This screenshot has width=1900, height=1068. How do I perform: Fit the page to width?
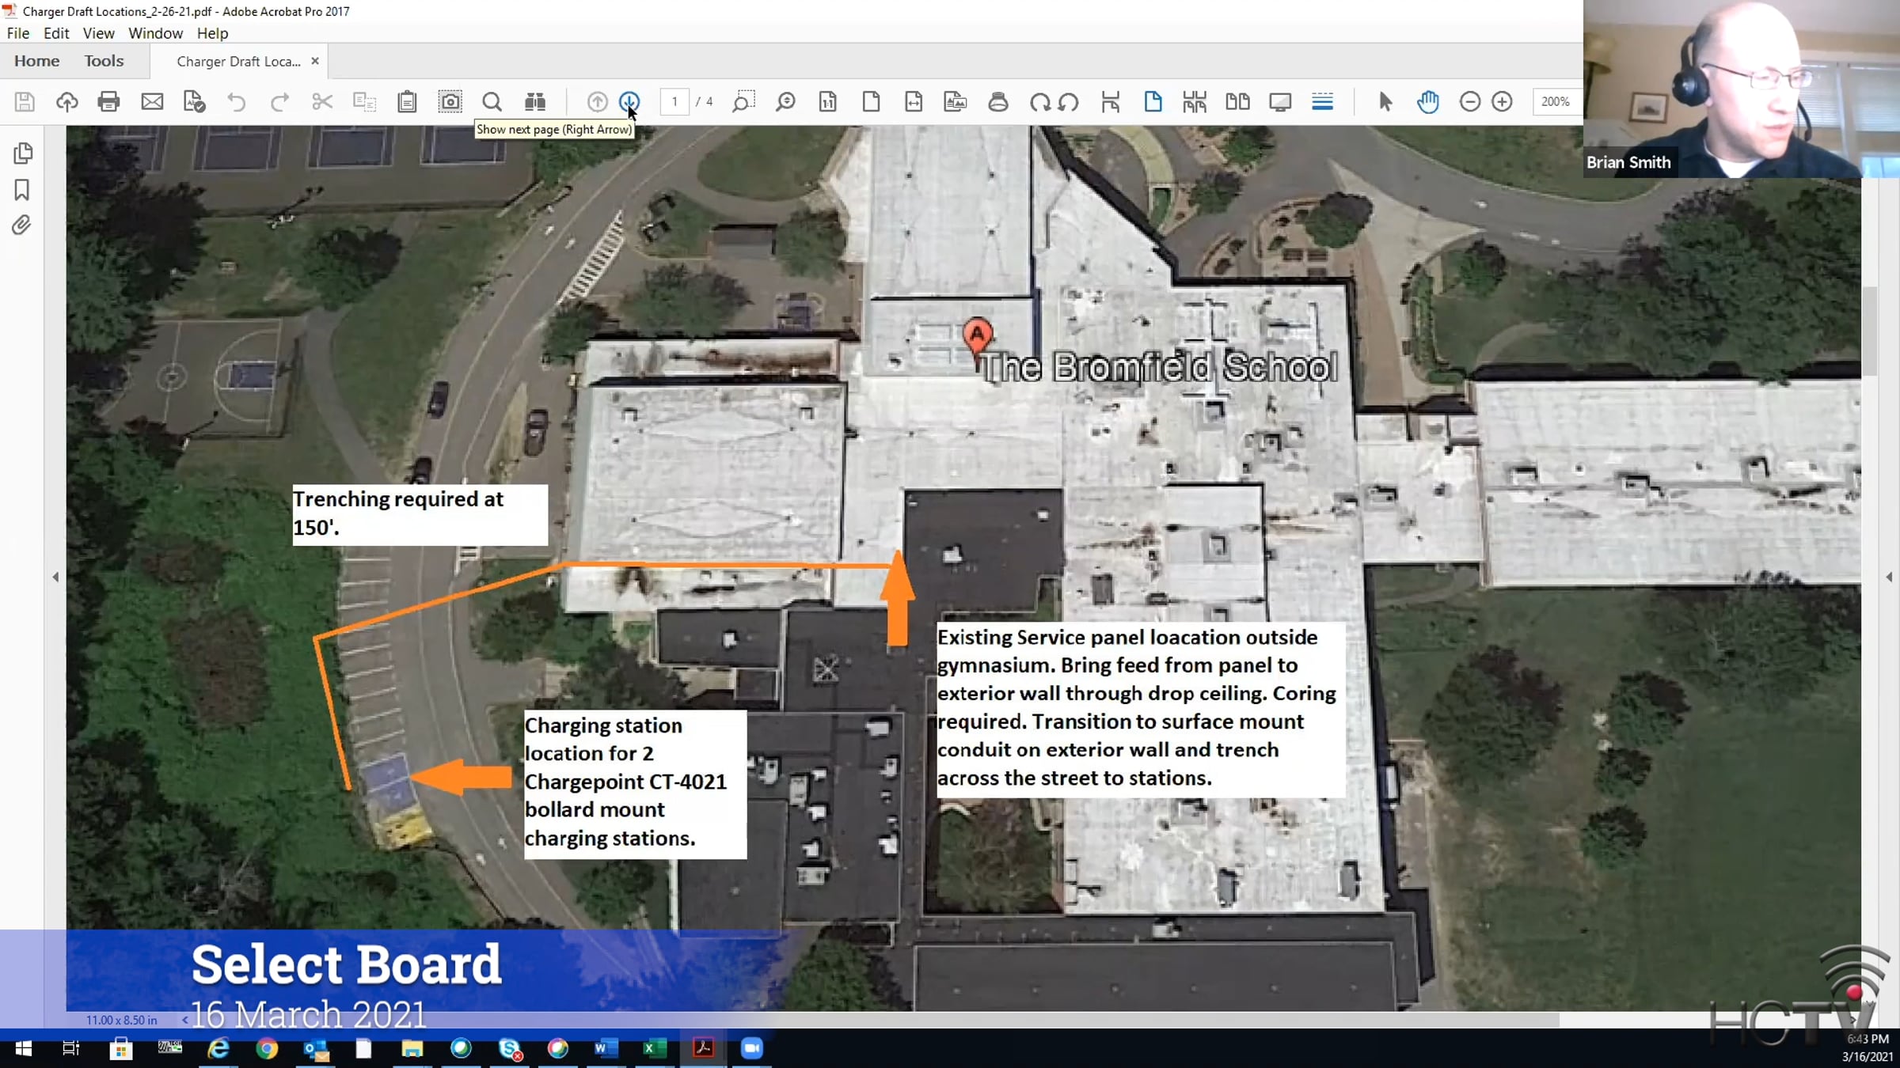(x=914, y=101)
